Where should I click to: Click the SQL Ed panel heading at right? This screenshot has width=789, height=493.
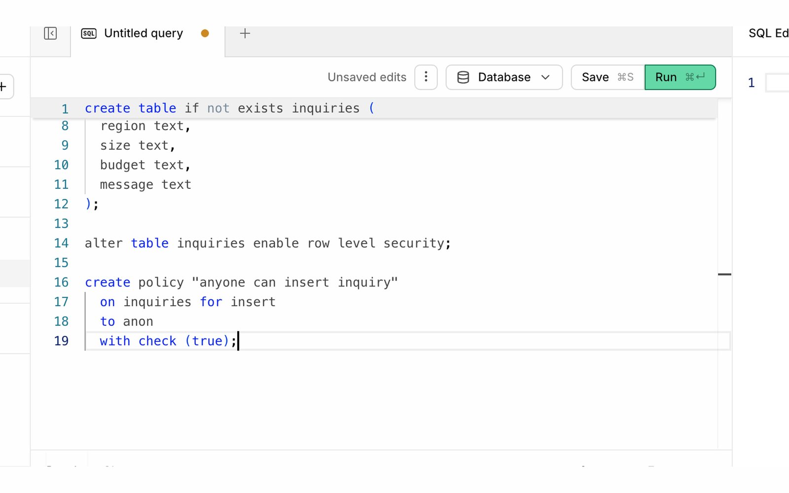tap(768, 34)
